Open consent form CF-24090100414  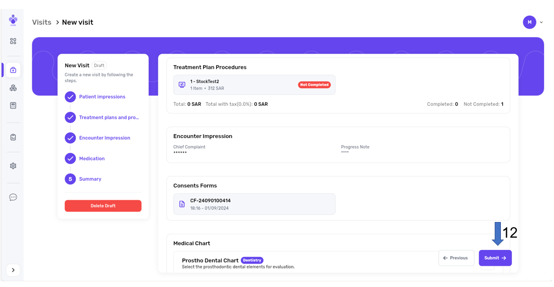[x=254, y=204]
